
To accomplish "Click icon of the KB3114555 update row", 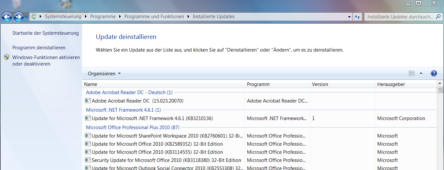I will click(88, 152).
